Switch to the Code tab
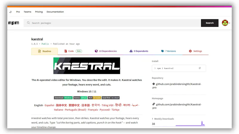This screenshot has height=134, width=239. tap(73, 51)
